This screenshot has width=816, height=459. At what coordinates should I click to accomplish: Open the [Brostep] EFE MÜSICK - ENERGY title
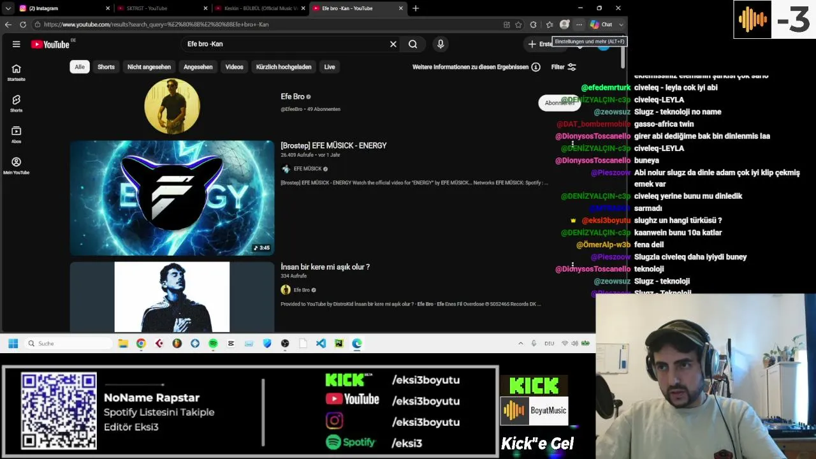pyautogui.click(x=333, y=145)
